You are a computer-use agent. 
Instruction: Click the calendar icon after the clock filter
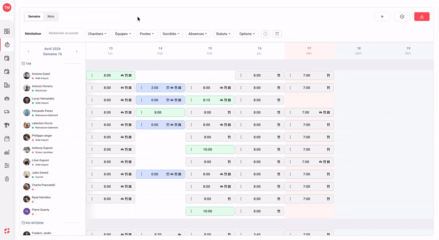277,34
